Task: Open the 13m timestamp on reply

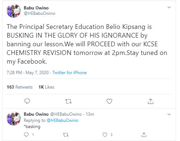Action: pos(90,114)
